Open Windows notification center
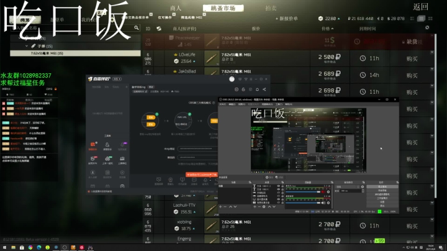This screenshot has height=251, width=447. point(441,247)
